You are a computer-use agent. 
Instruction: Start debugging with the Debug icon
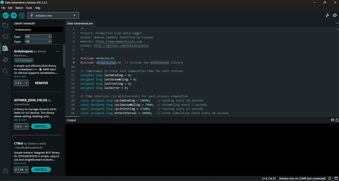(x=22, y=16)
